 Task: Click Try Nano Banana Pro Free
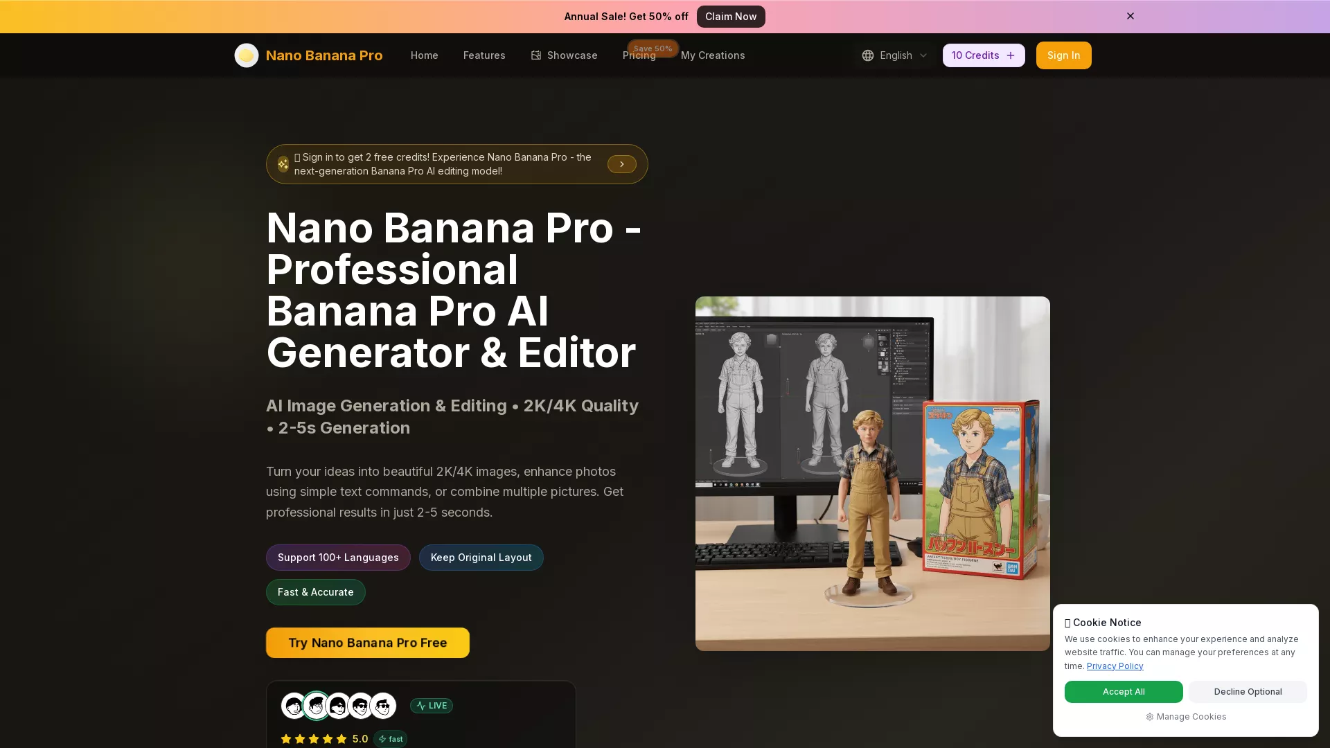pos(368,643)
